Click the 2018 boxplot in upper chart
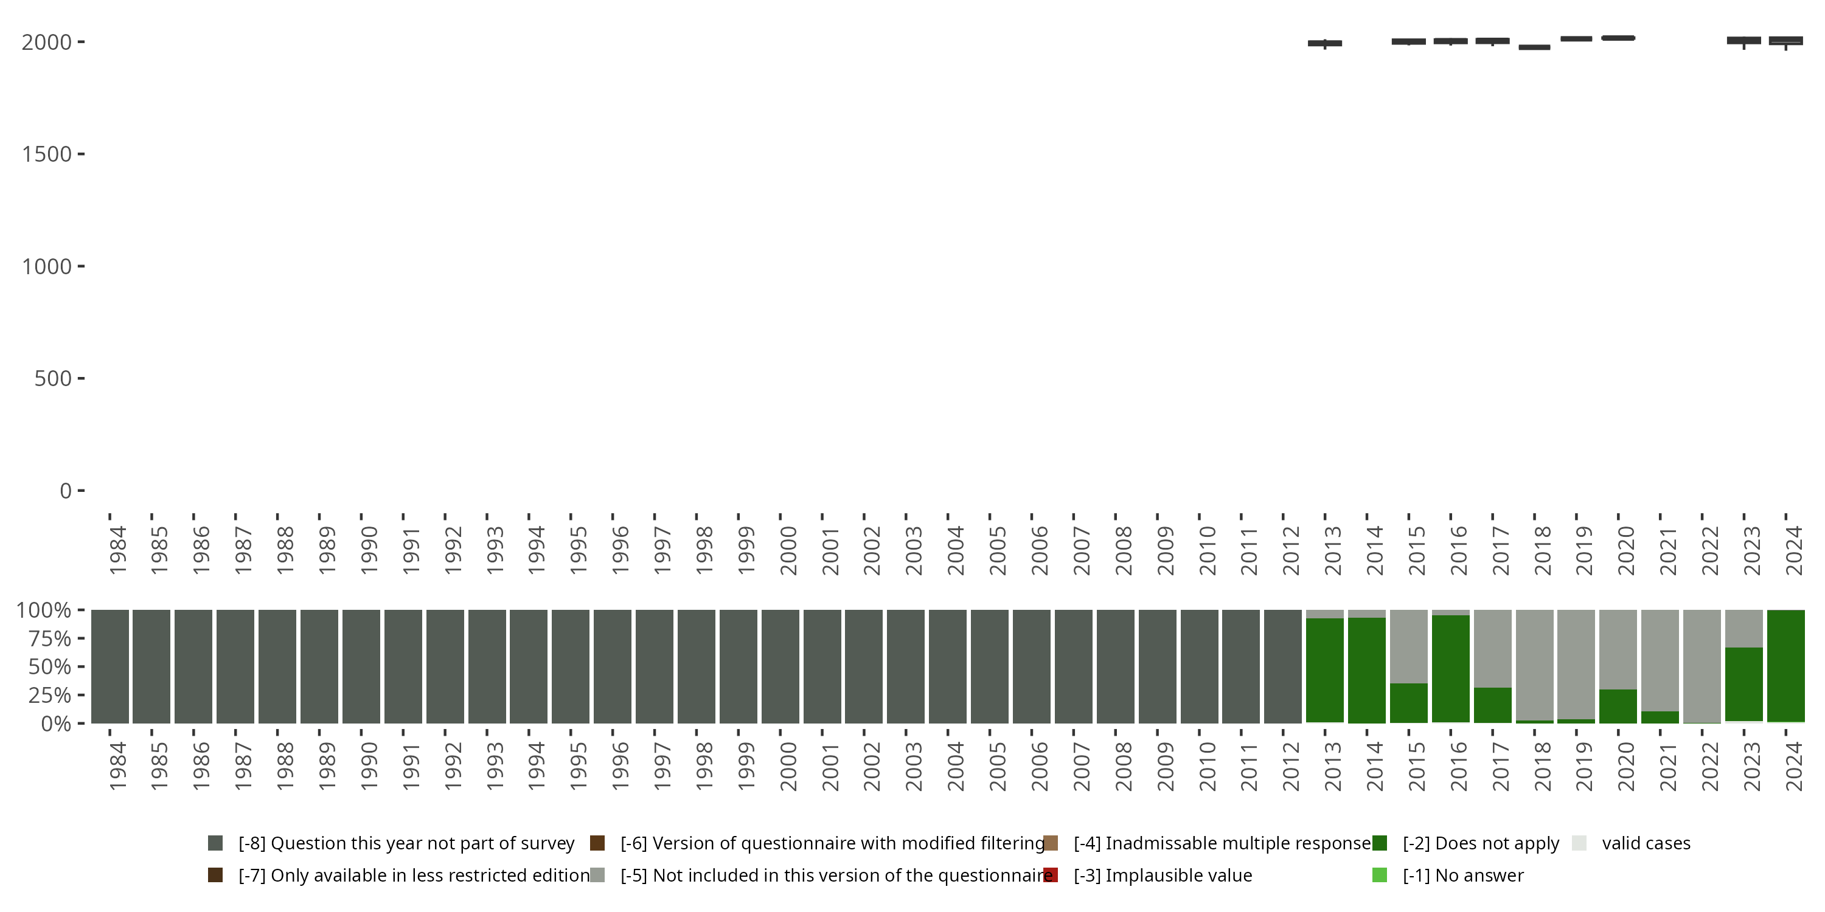The image size is (1825, 912). coord(1535,47)
